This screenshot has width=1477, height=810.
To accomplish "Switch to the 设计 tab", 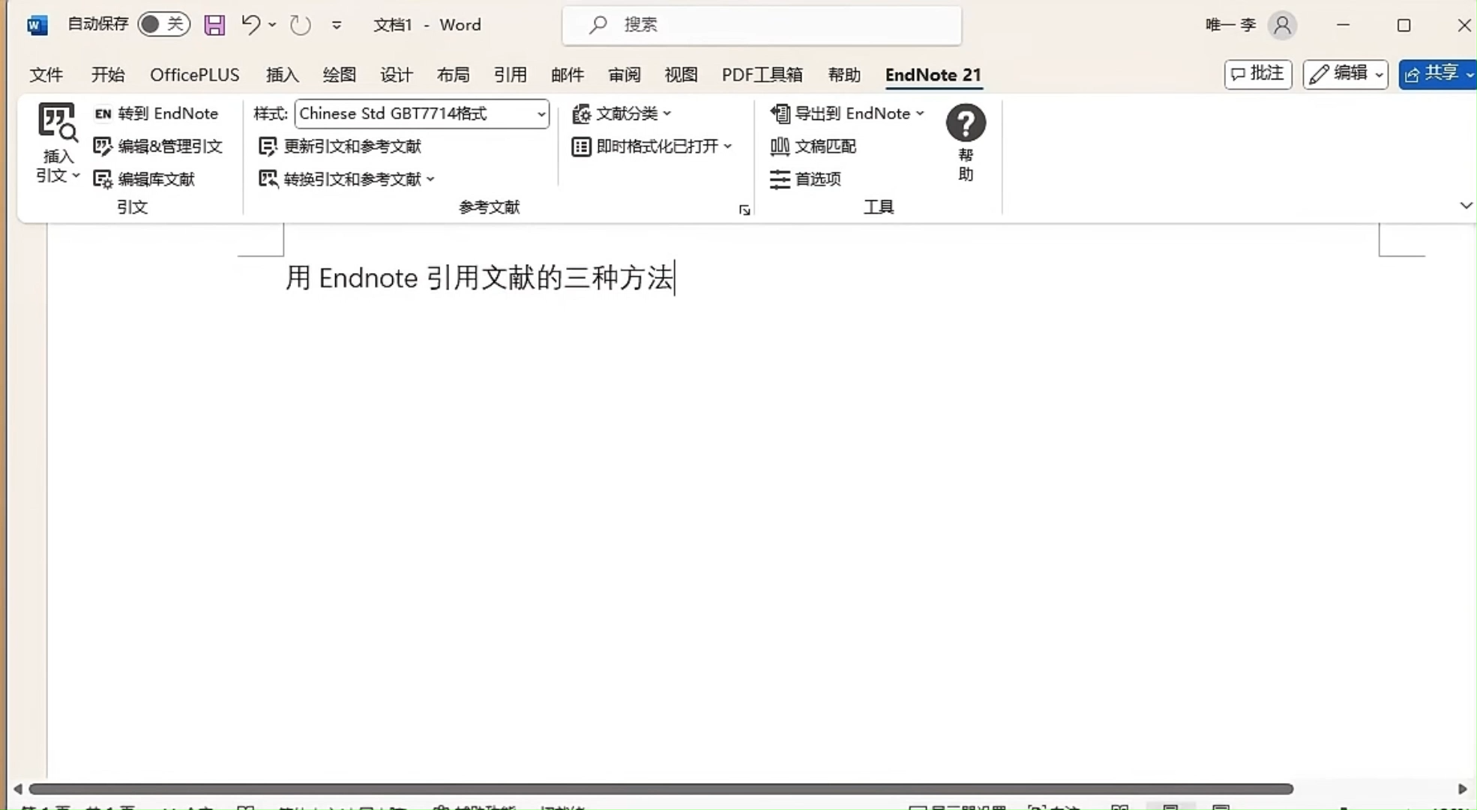I will (x=397, y=75).
